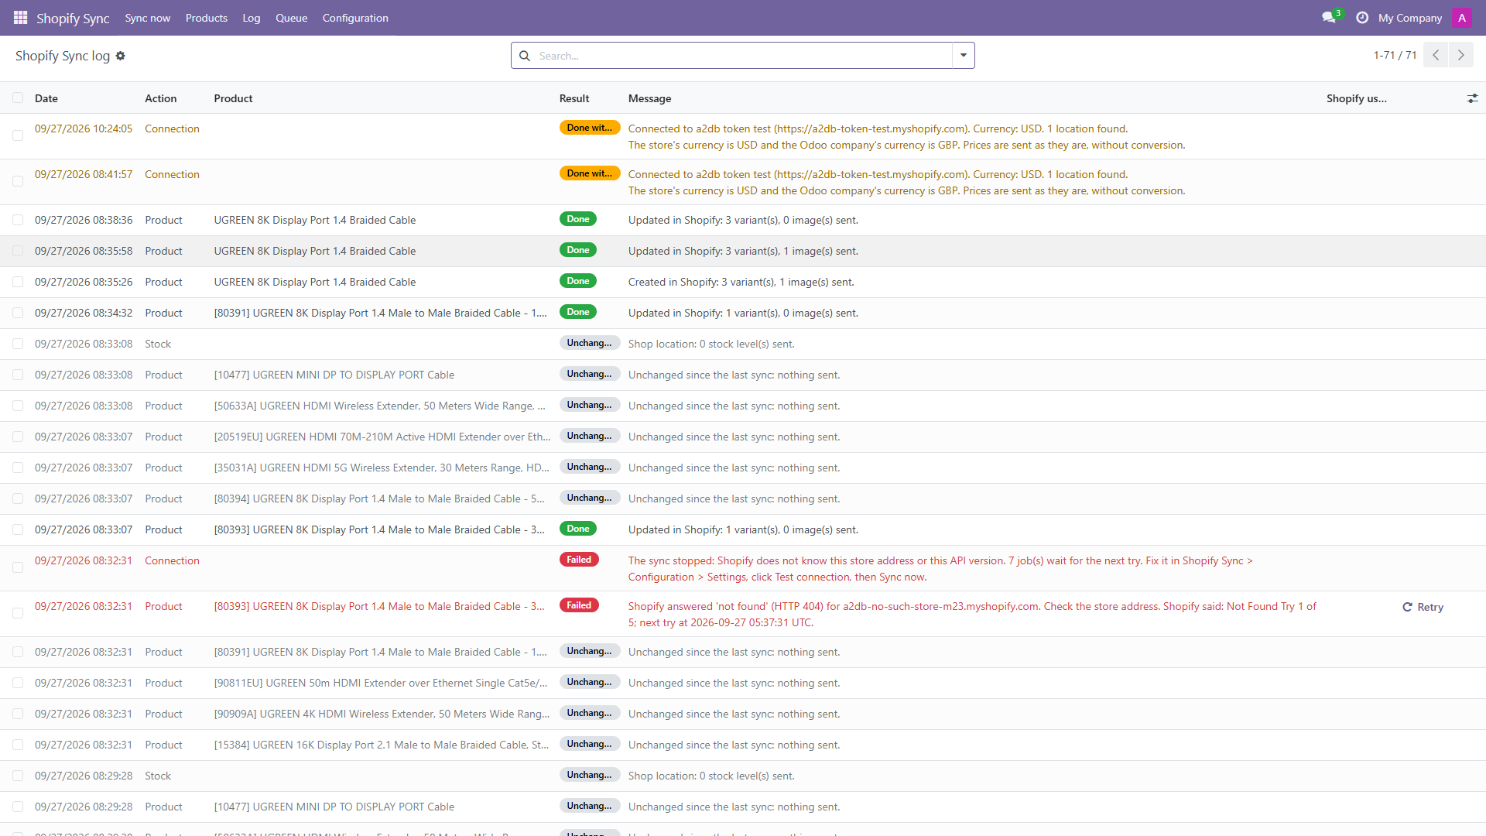Click date 09/27/2026 08:33:07 on Done row
The image size is (1486, 836).
click(x=84, y=529)
